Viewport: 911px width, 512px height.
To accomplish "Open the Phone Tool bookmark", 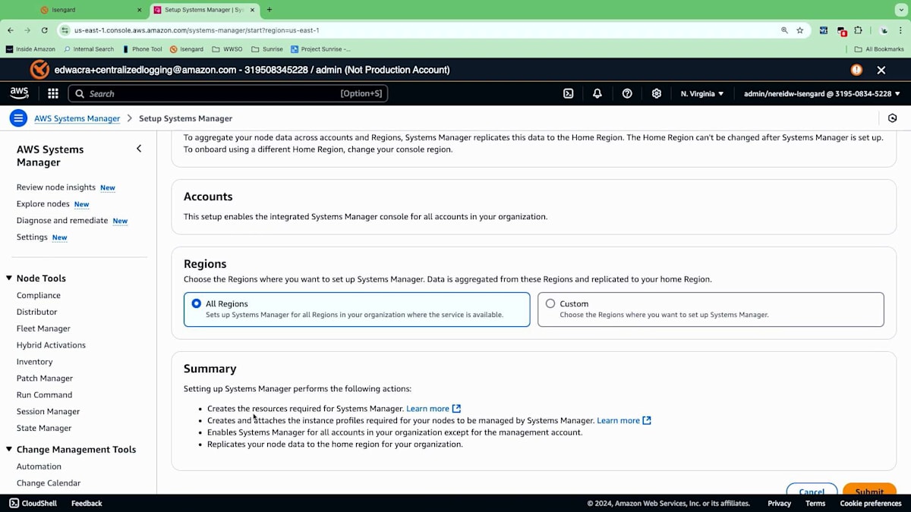I will pos(142,49).
